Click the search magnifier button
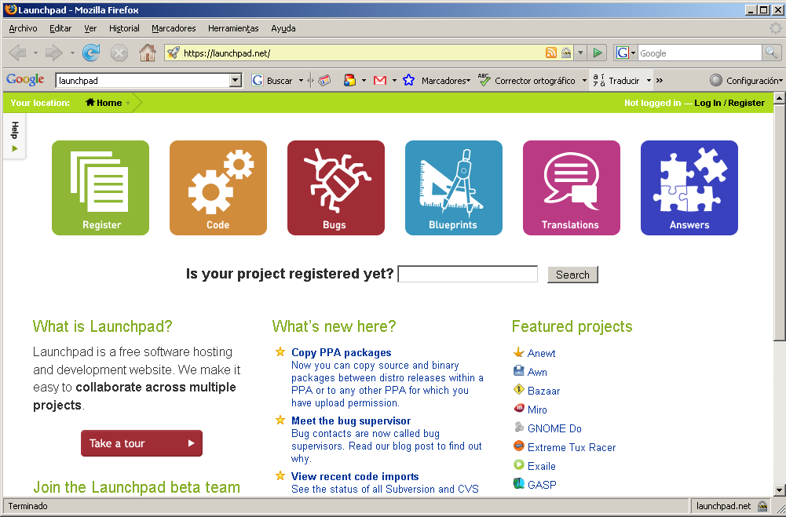 (x=771, y=53)
